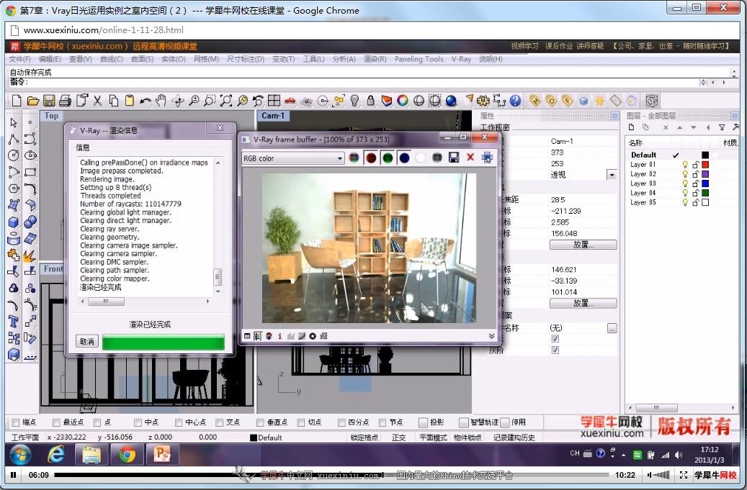Viewport: 747px width, 490px height.
Task: Toggle Layer 01 visibility light bulb
Action: tap(685, 165)
